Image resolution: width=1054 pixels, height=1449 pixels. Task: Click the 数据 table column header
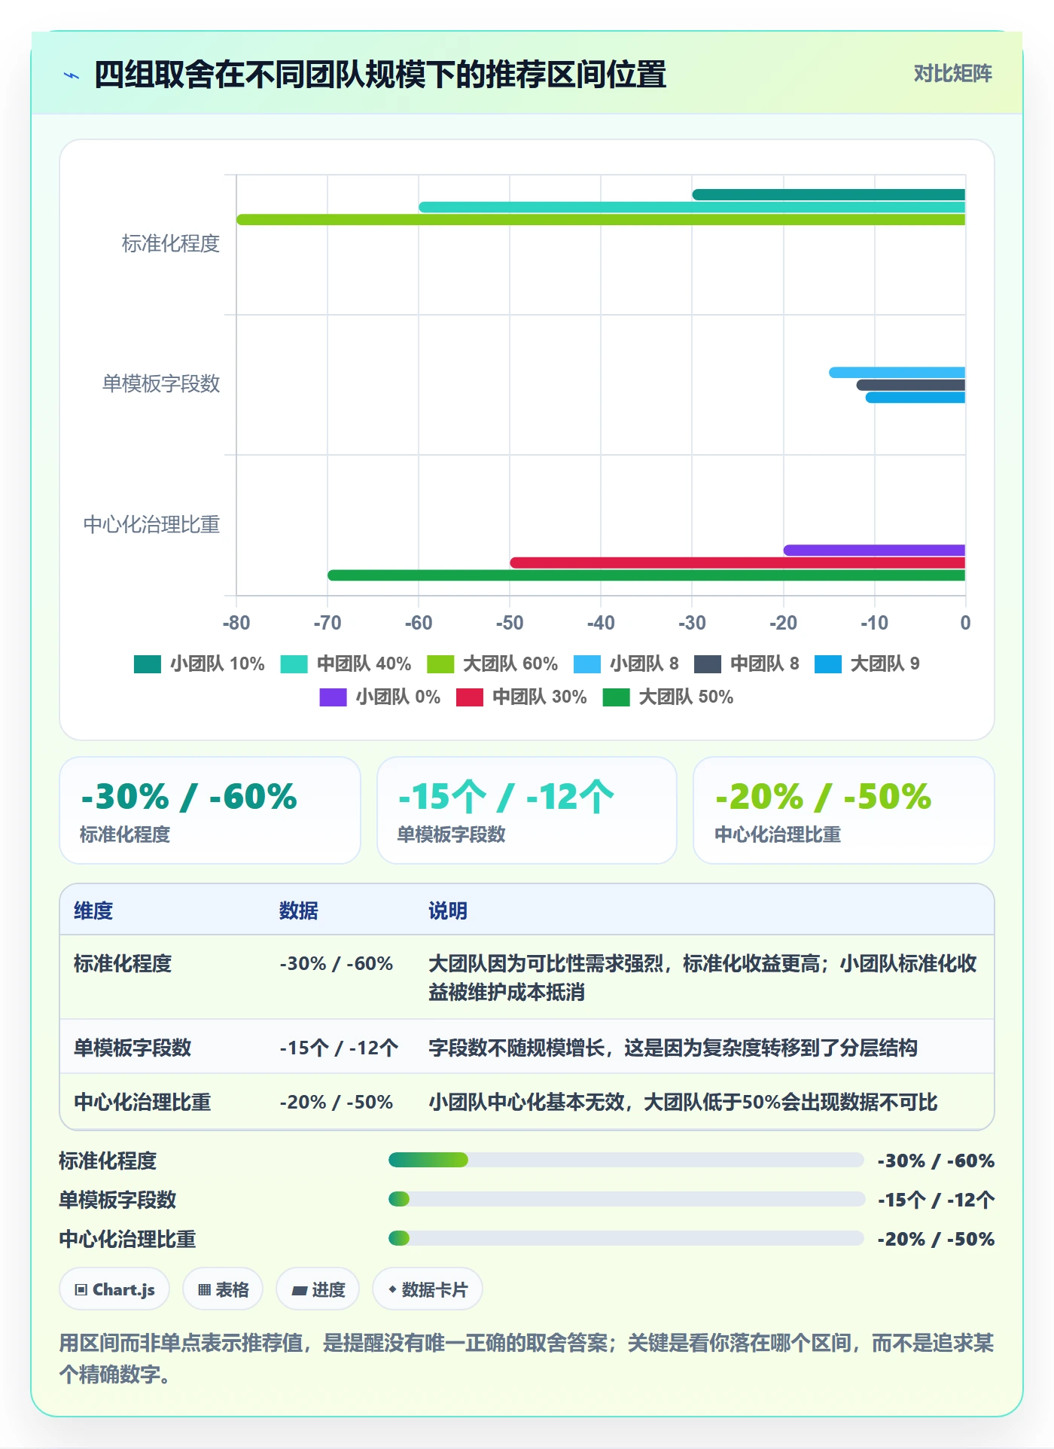(x=299, y=911)
